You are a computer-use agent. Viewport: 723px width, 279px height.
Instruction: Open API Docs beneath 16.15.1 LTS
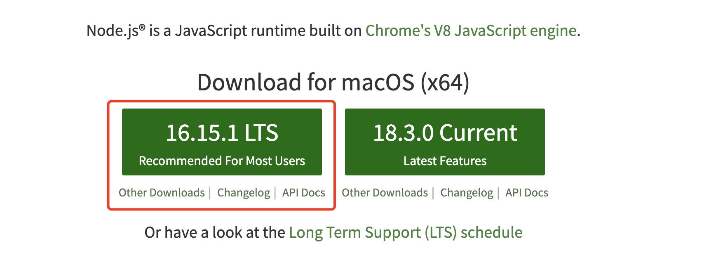click(x=303, y=193)
